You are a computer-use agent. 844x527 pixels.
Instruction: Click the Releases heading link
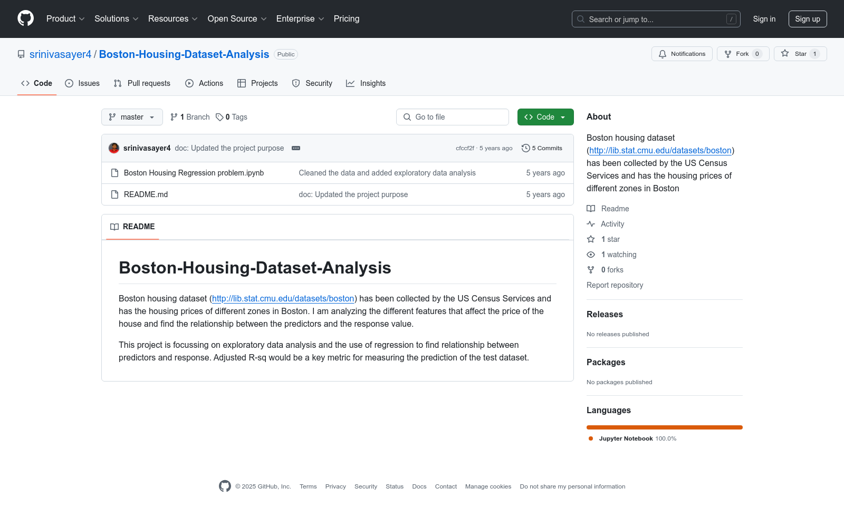605,314
